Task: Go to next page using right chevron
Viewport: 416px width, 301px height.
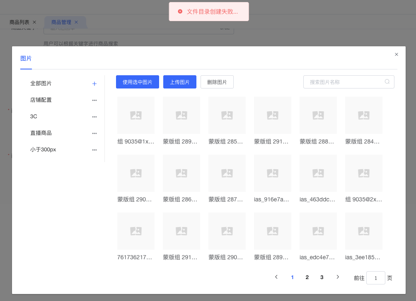Action: pyautogui.click(x=338, y=277)
